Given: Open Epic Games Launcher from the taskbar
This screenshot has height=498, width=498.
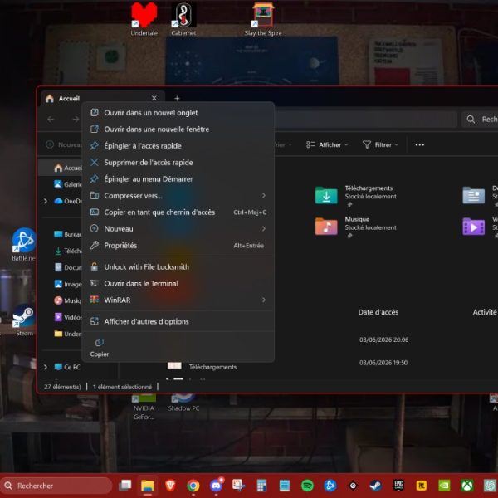Looking at the screenshot, I should [x=398, y=485].
